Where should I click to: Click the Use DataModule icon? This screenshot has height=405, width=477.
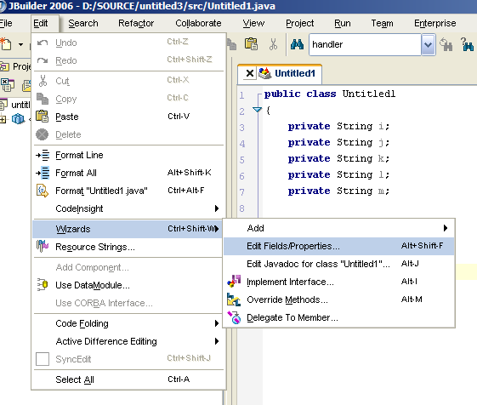pyautogui.click(x=43, y=285)
